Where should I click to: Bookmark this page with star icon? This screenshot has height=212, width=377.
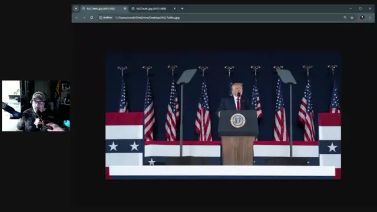tap(352, 18)
